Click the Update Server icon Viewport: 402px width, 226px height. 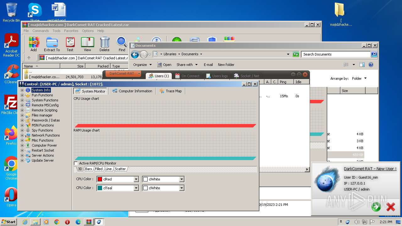(x=28, y=160)
